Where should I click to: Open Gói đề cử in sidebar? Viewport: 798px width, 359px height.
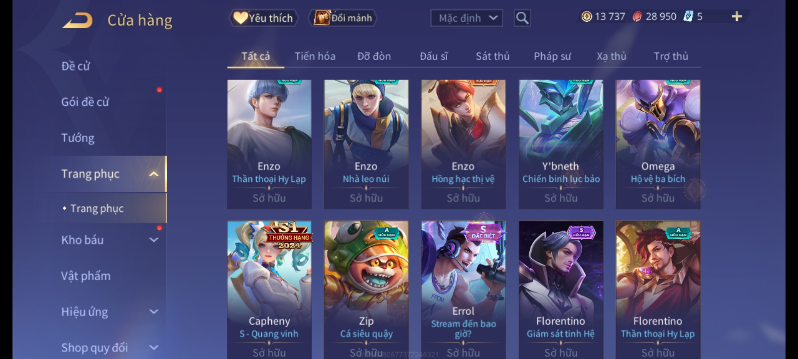coord(85,102)
